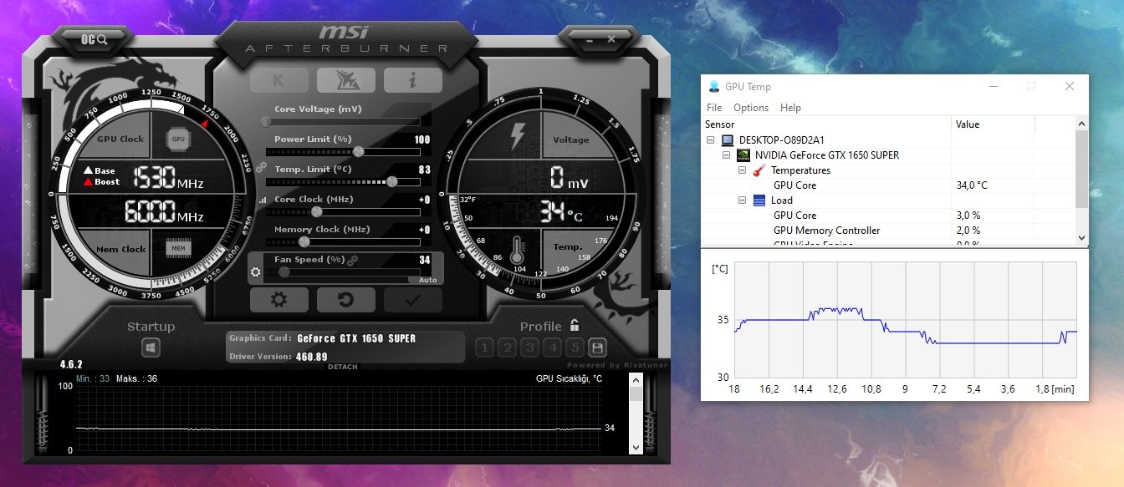The image size is (1124, 487).
Task: Click the blue Load bars icon
Action: tap(759, 200)
